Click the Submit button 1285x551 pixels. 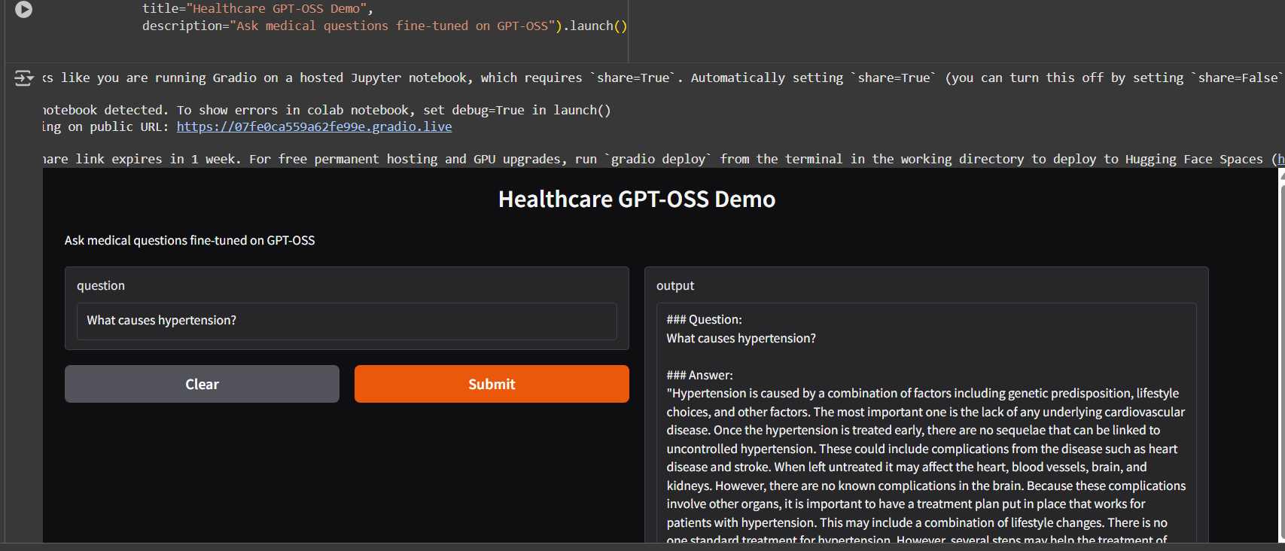tap(492, 384)
